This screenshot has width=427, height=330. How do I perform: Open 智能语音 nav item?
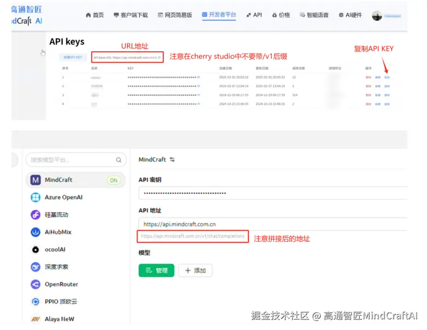point(314,15)
